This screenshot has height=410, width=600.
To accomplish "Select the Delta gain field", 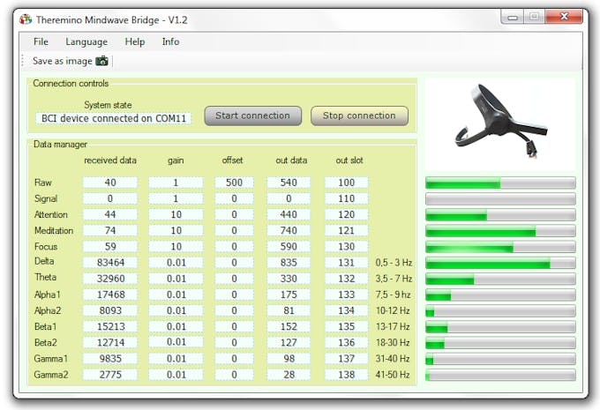I will tap(176, 263).
